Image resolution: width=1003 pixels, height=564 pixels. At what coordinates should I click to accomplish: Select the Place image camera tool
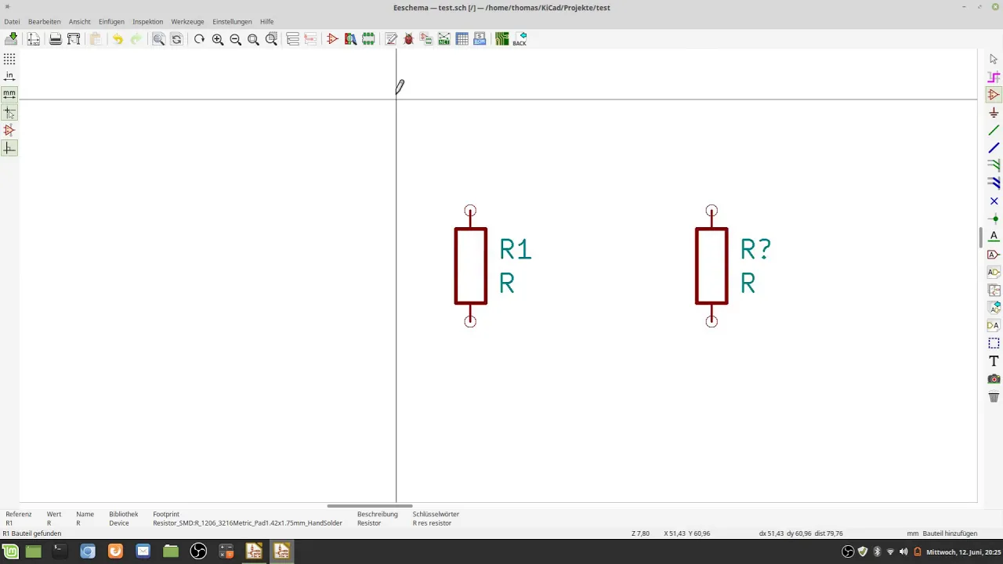click(994, 379)
